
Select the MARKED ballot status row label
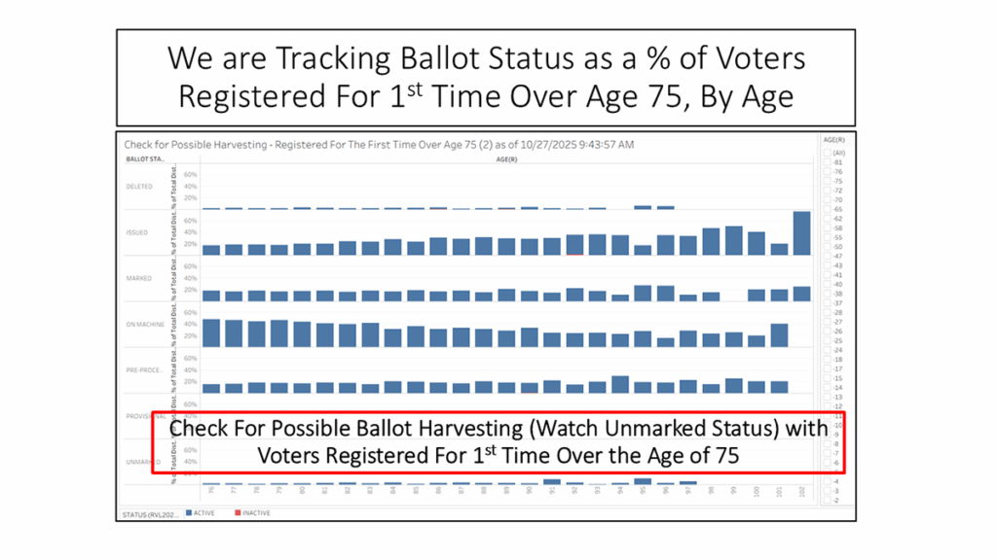click(x=138, y=279)
